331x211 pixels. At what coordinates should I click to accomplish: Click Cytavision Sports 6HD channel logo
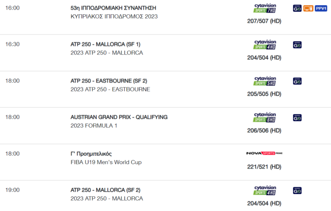(x=265, y=117)
